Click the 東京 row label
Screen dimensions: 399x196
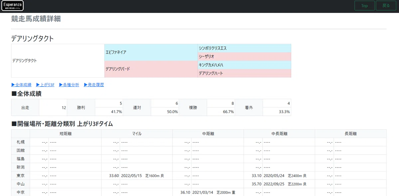pyautogui.click(x=21, y=175)
